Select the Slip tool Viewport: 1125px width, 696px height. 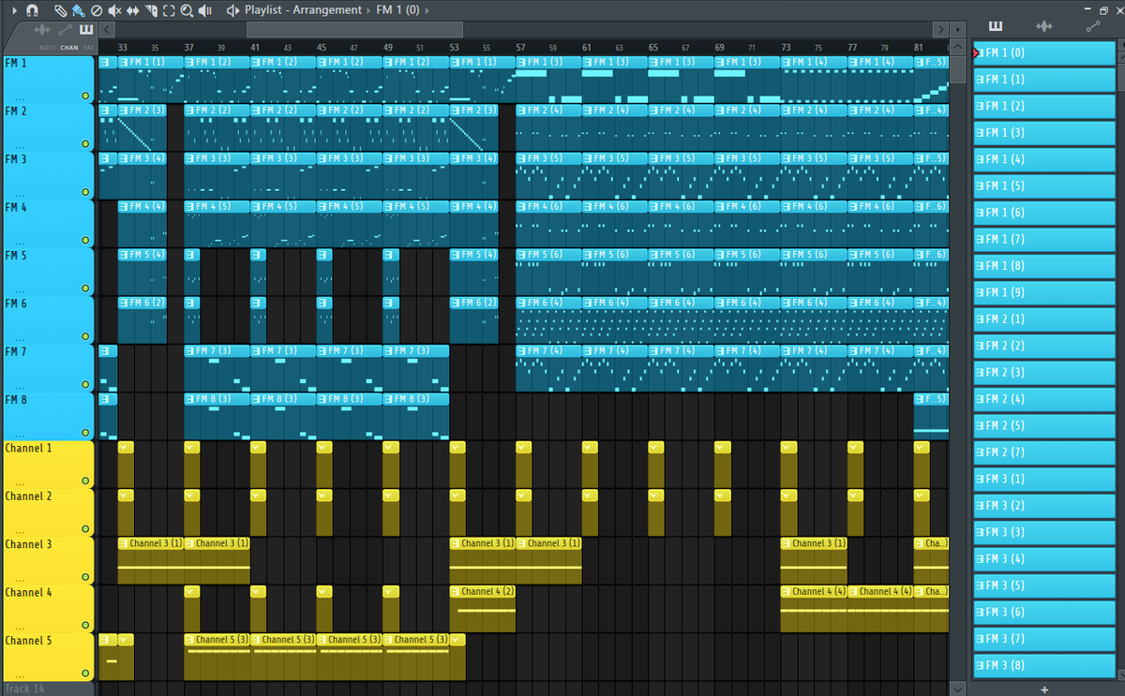[x=133, y=10]
